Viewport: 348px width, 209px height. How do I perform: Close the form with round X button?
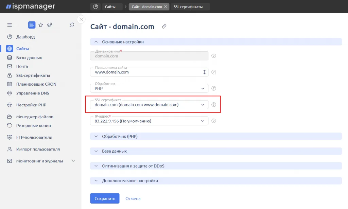[x=81, y=19]
